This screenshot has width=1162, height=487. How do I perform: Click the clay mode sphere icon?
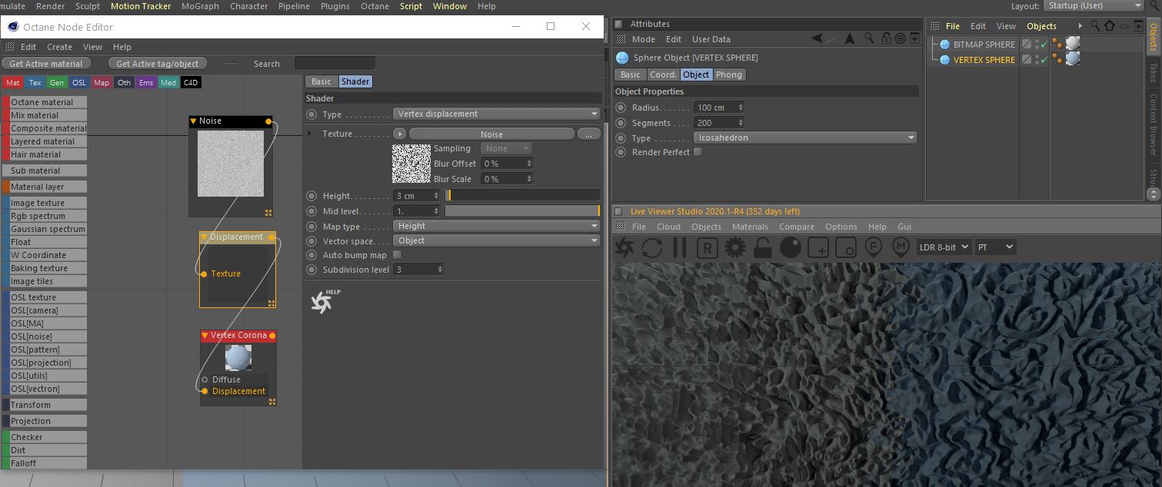(x=791, y=247)
